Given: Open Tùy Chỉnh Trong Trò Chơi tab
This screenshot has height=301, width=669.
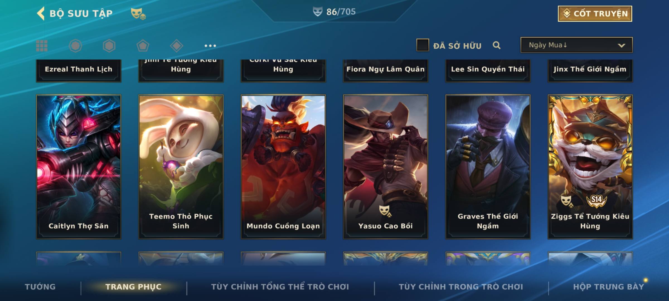Looking at the screenshot, I should pyautogui.click(x=461, y=287).
